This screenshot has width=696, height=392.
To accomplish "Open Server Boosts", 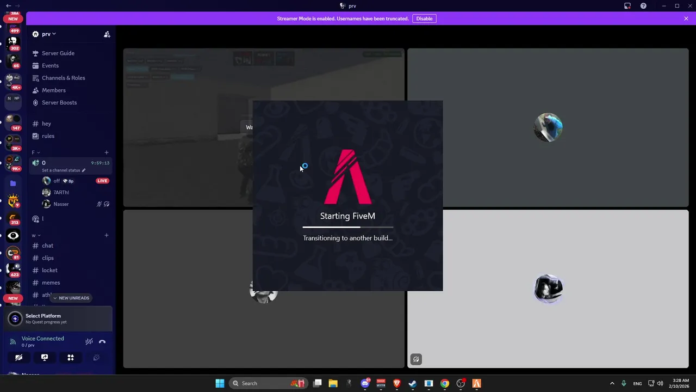I will coord(59,102).
